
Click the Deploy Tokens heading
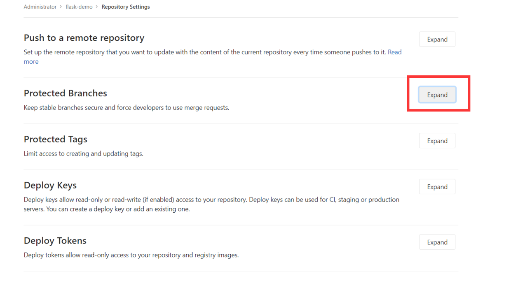[55, 241]
